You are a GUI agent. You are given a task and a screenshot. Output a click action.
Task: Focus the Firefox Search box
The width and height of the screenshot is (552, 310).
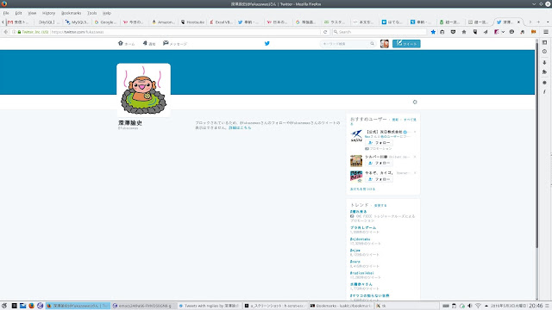379,32
